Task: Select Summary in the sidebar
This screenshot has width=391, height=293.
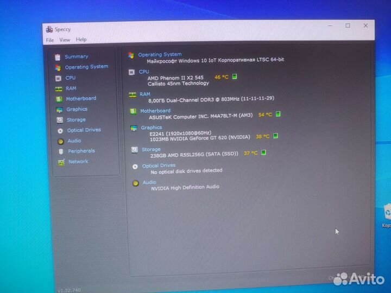Action: click(x=77, y=56)
